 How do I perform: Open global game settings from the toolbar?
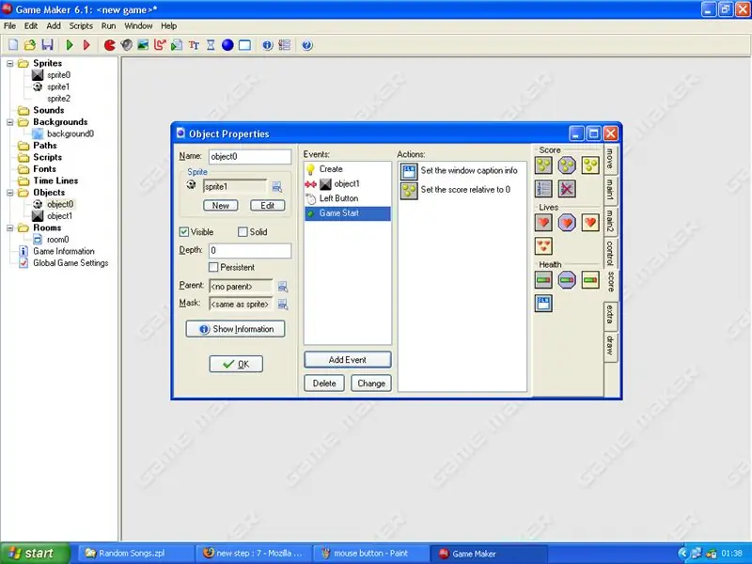(x=285, y=45)
